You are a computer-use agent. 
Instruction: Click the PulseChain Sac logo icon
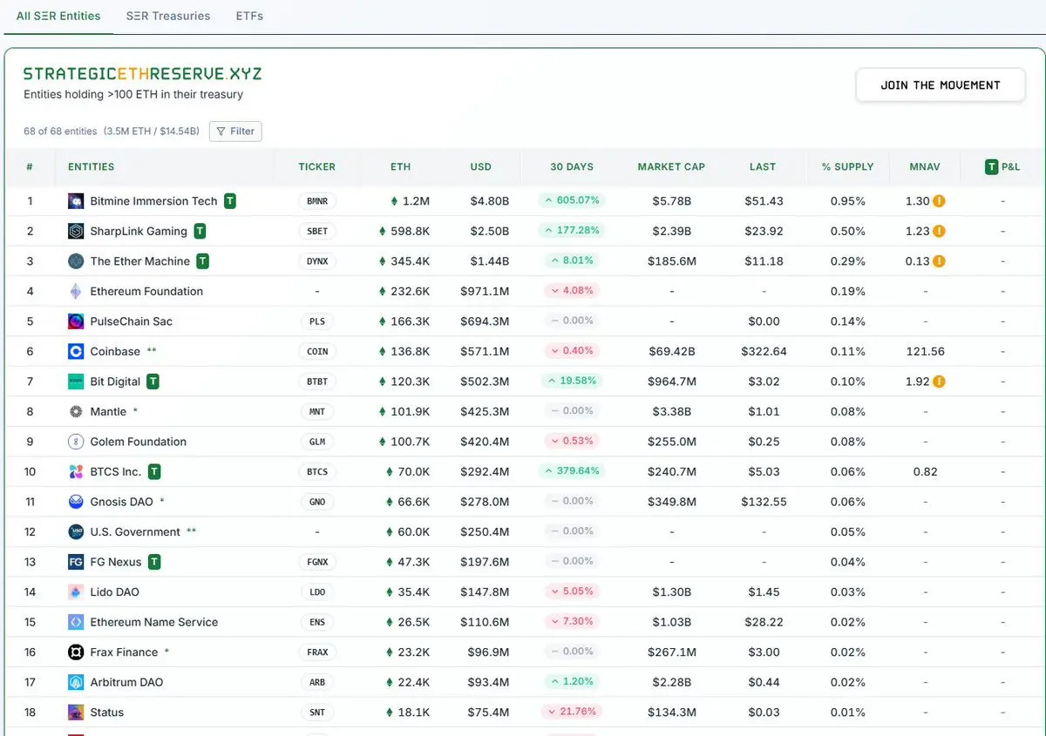point(76,321)
